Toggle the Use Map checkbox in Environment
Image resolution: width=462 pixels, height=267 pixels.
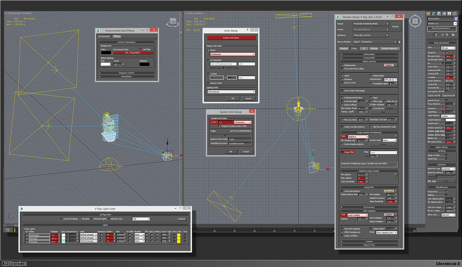pyautogui.click(x=141, y=49)
